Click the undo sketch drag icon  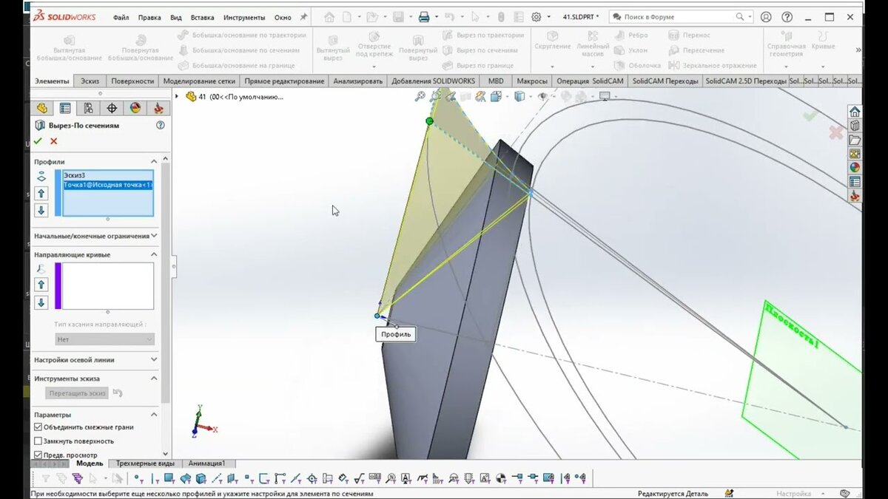(118, 393)
